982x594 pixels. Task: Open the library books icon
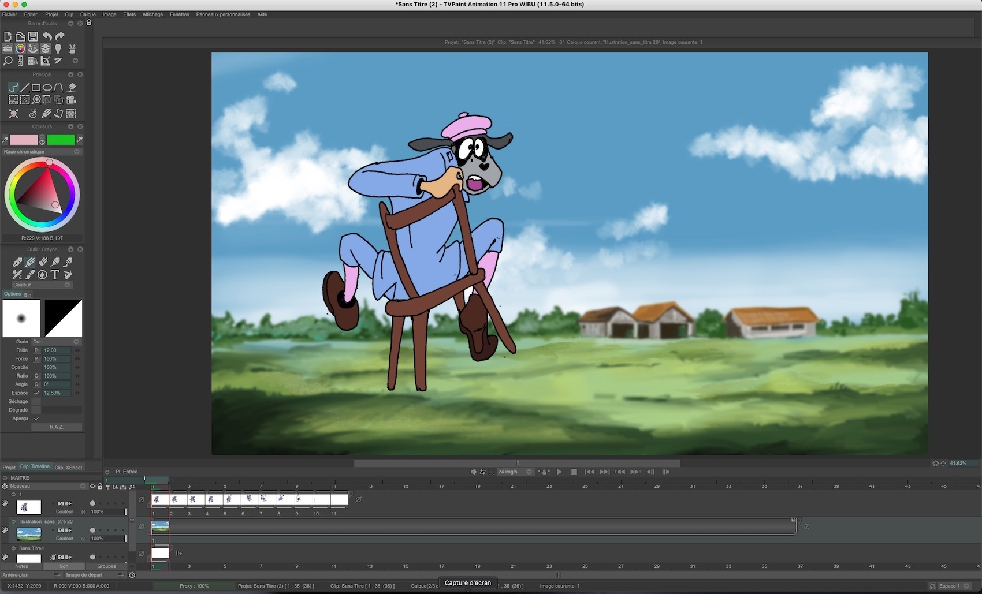point(33,61)
